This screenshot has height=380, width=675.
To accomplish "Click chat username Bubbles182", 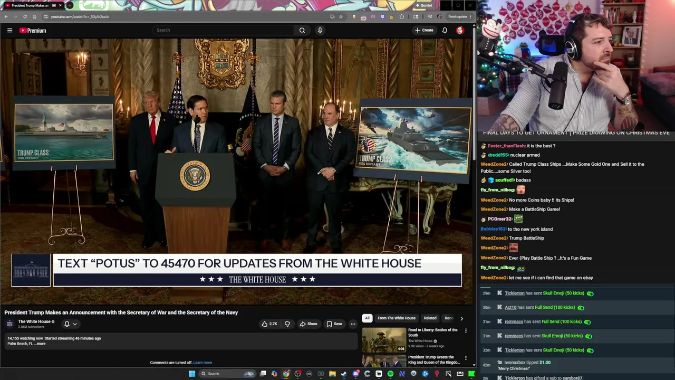I will pos(493,229).
